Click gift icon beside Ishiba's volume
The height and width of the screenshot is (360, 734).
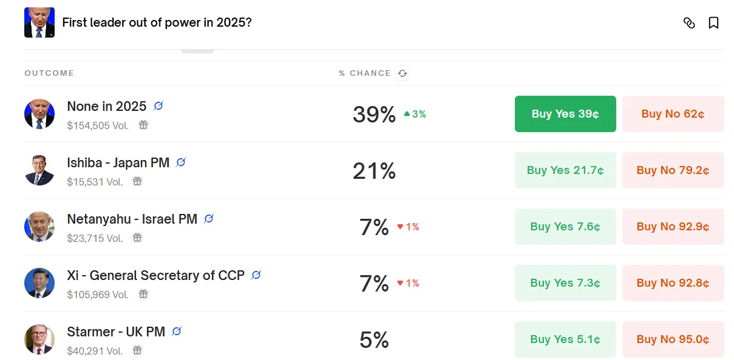pyautogui.click(x=137, y=181)
